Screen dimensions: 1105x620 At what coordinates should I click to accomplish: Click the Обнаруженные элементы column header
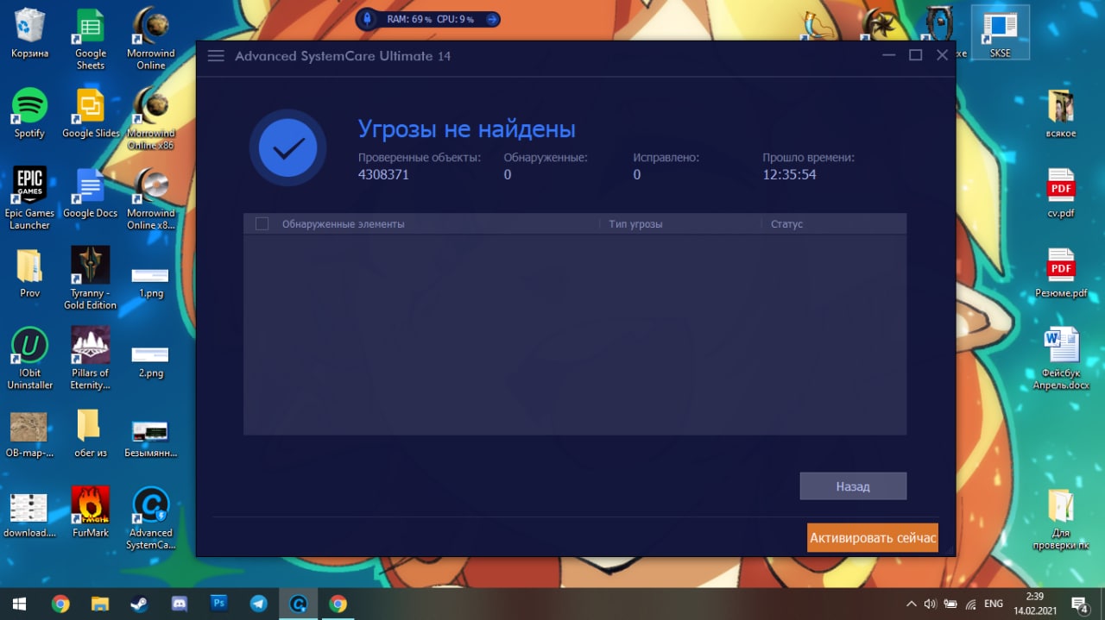point(343,224)
